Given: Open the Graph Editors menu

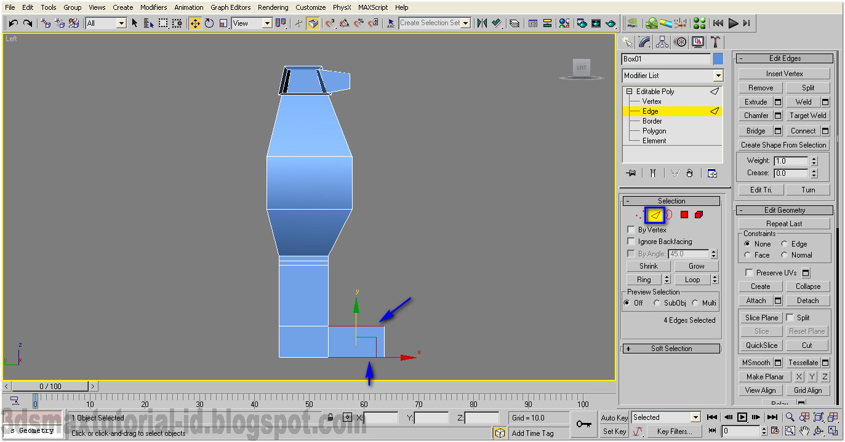Looking at the screenshot, I should point(230,7).
